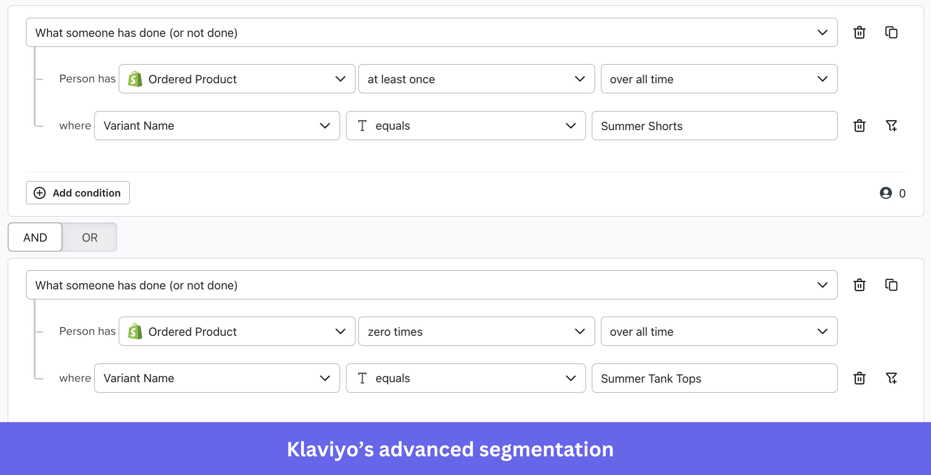Viewport: 931px width, 475px height.
Task: Duplicate the second condition block
Action: pos(891,285)
